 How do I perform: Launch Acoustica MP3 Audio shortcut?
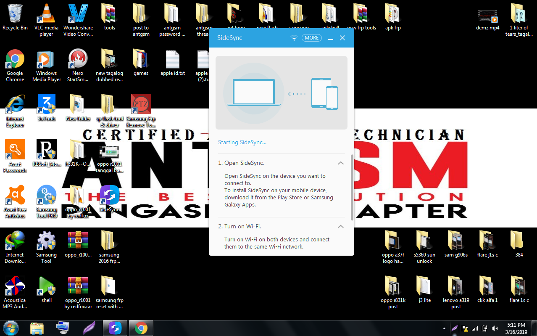(x=15, y=293)
